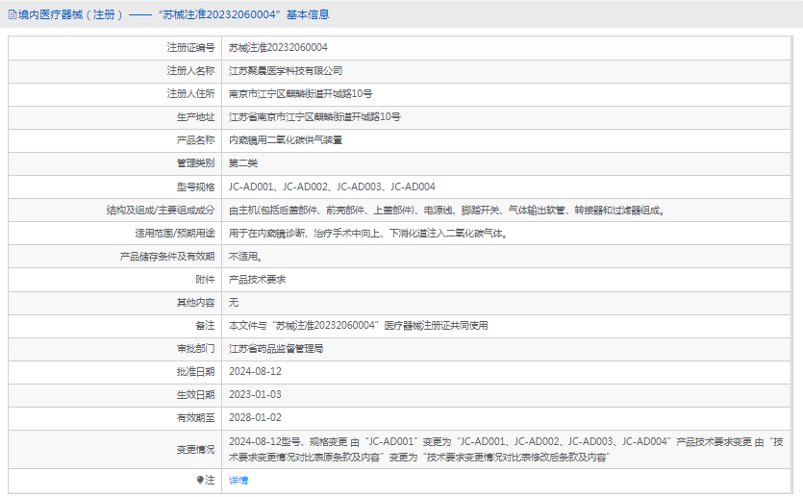Viewport: 803px width, 497px height.
Task: Select registrant name 江苏聚晨医学科技有限公司
Action: tap(286, 70)
